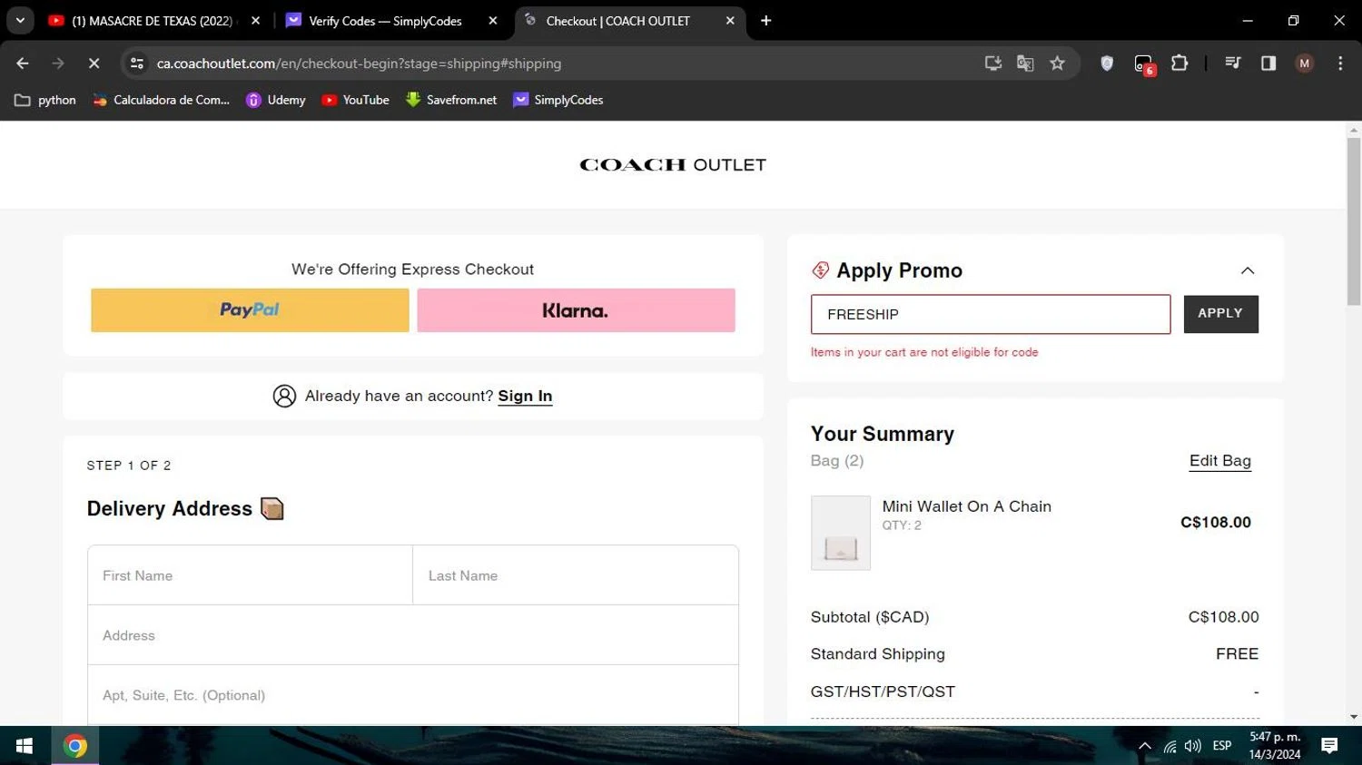Close the Verify Codes tab
1362x765 pixels.
pyautogui.click(x=493, y=21)
